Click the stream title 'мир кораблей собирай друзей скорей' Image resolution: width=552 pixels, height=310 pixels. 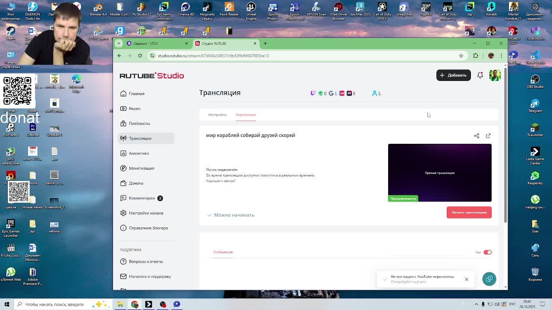[251, 135]
